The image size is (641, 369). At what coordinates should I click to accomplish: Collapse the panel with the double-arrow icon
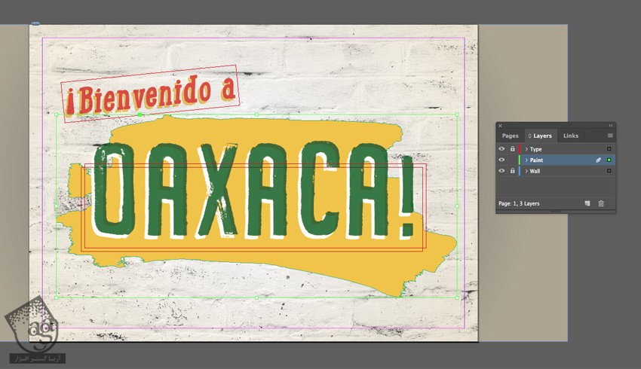click(x=609, y=126)
